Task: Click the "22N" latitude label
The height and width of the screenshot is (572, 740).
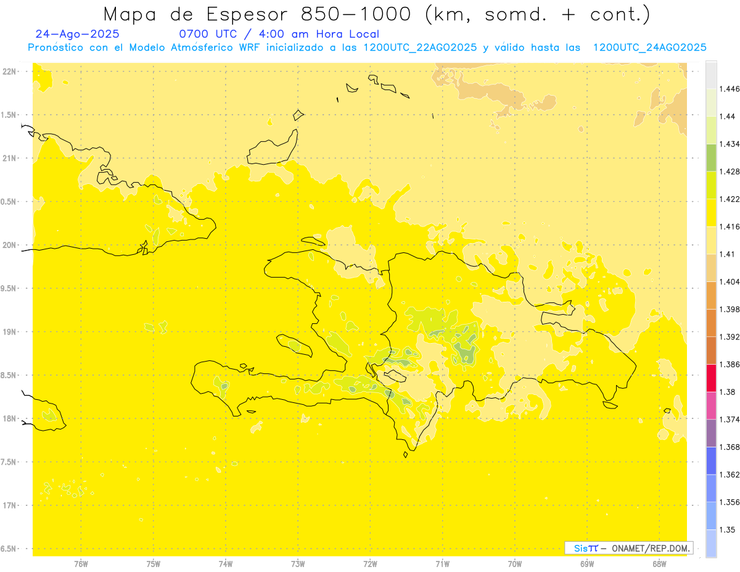Action: point(9,72)
